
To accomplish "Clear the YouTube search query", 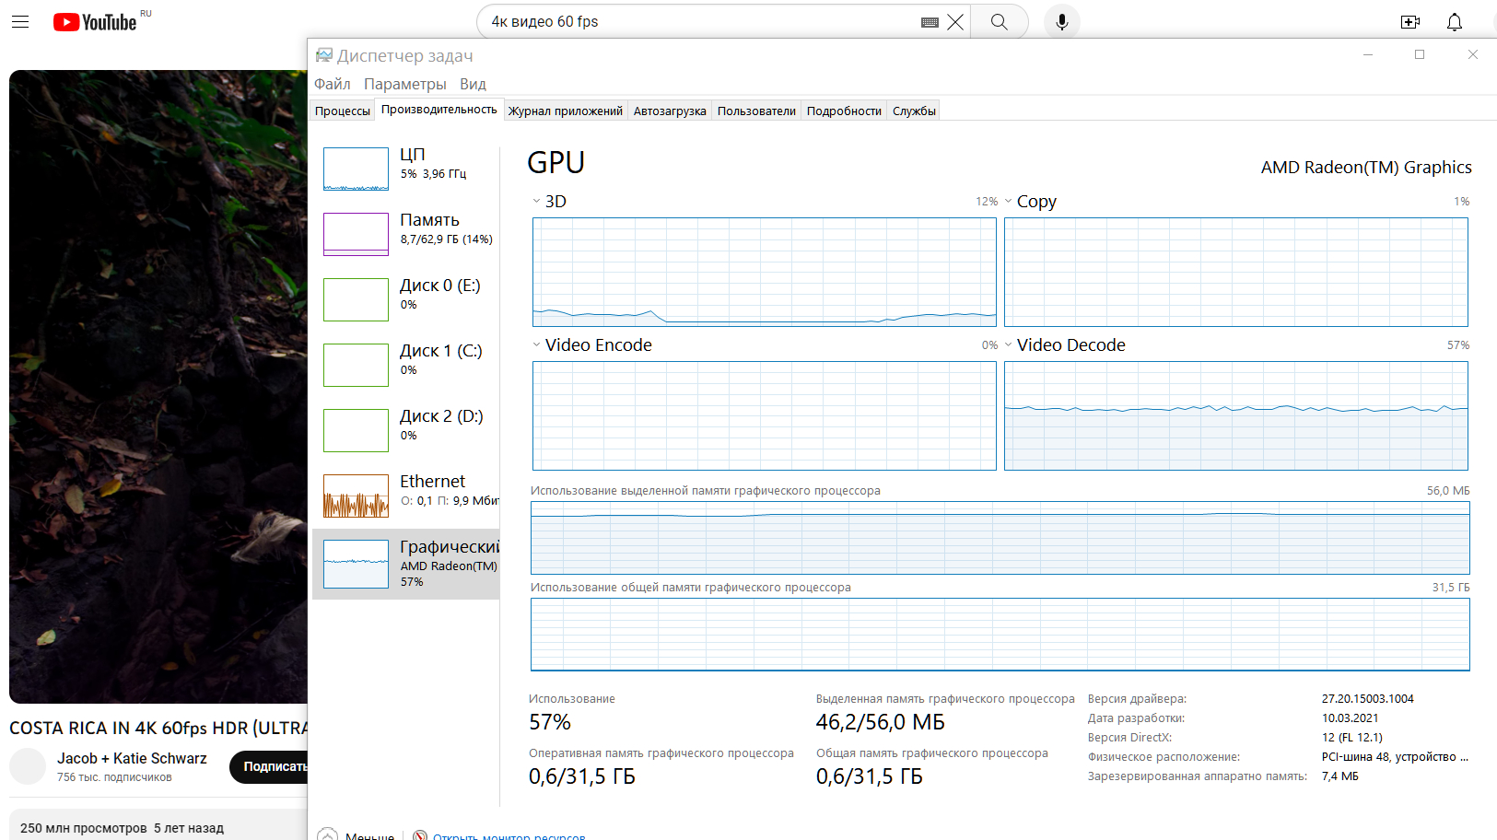I will 955,22.
